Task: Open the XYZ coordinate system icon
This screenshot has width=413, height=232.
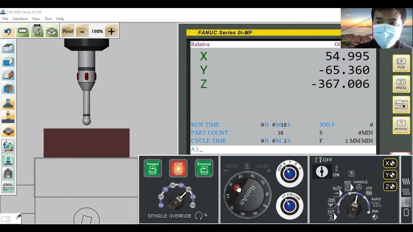Action: pyautogui.click(x=8, y=146)
